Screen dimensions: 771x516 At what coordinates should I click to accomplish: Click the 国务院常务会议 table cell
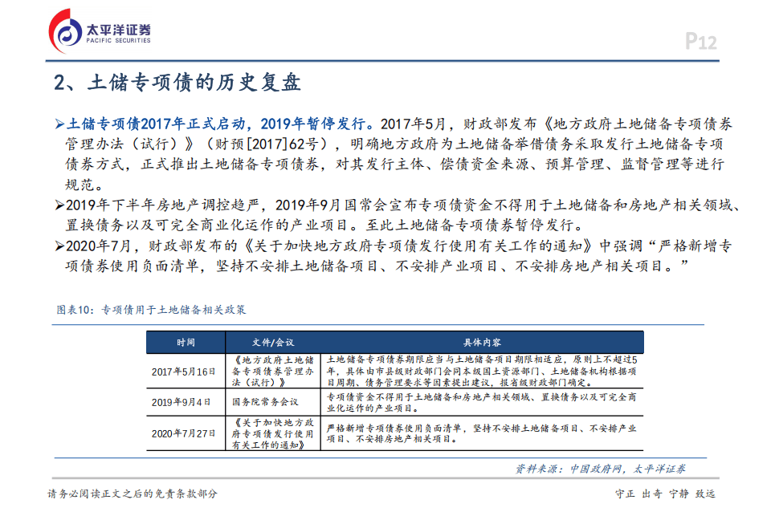[x=264, y=402]
